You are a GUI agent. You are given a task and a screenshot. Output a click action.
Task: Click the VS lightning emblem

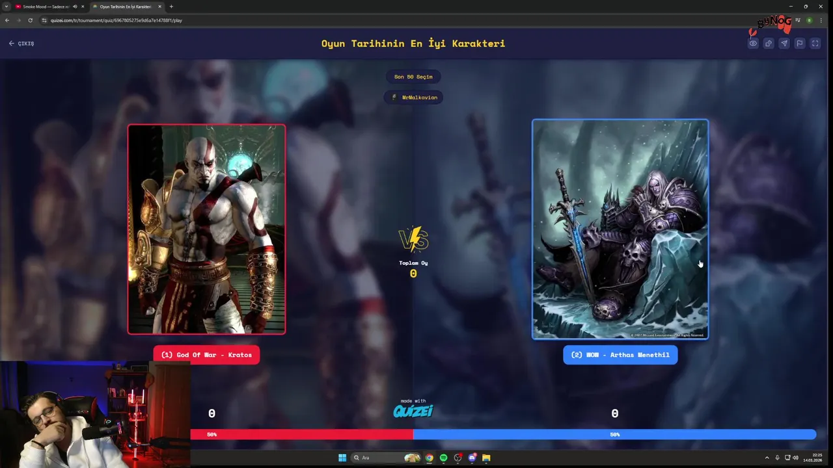point(413,239)
